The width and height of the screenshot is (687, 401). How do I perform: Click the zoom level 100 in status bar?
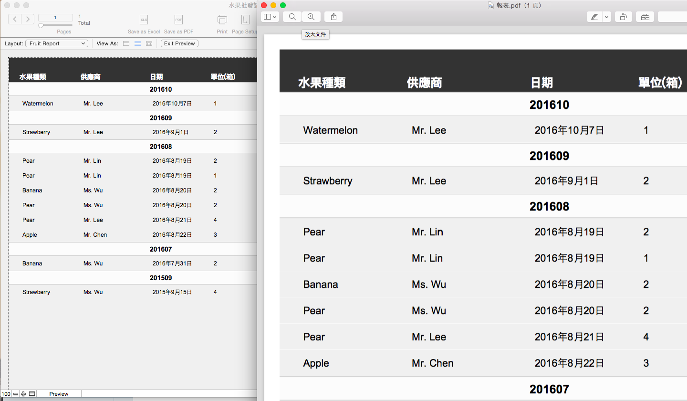(6, 394)
